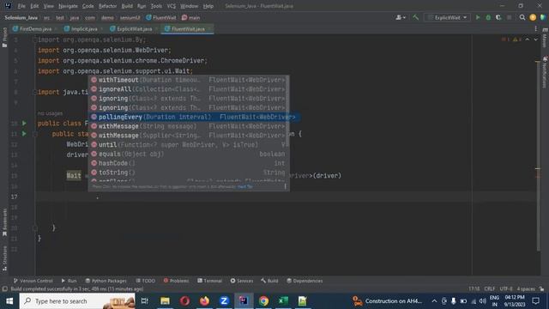Click the build project hammer icon
Image resolution: width=549 pixels, height=309 pixels.
coord(415,17)
